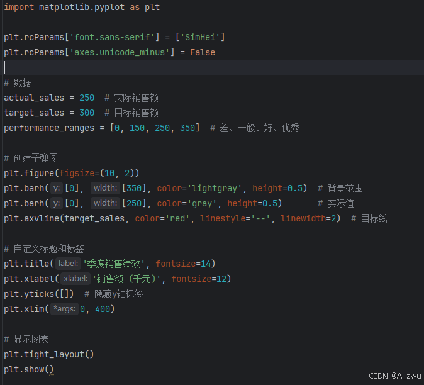Click the '# 实际销售额' comment
Screen dimensions: 424x385
tap(131, 98)
